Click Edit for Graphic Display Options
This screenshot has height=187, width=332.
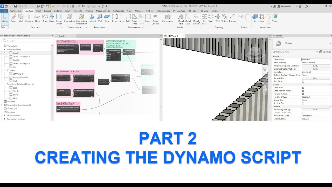pos(316,69)
